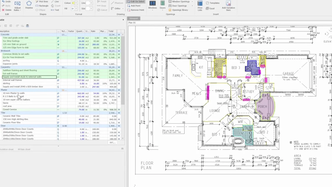Image resolution: width=332 pixels, height=187 pixels.
Task: Toggle visibility eye for Carpentry section
Action: [119, 67]
